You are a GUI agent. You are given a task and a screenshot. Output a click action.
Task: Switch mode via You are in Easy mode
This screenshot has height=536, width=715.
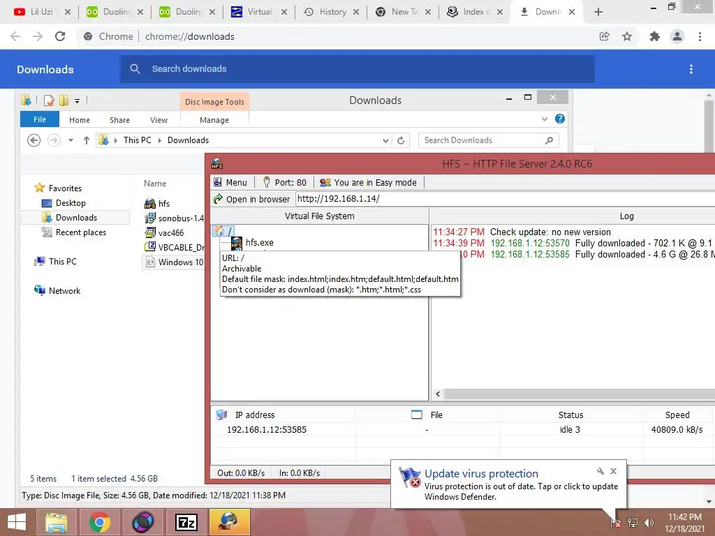(x=369, y=182)
